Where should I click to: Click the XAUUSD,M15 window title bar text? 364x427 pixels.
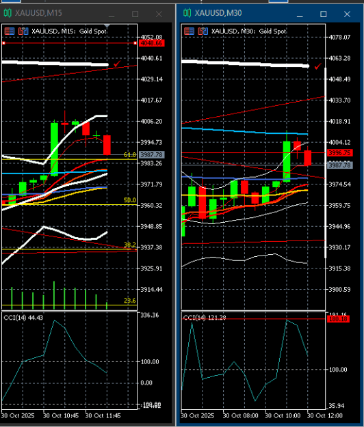click(38, 13)
